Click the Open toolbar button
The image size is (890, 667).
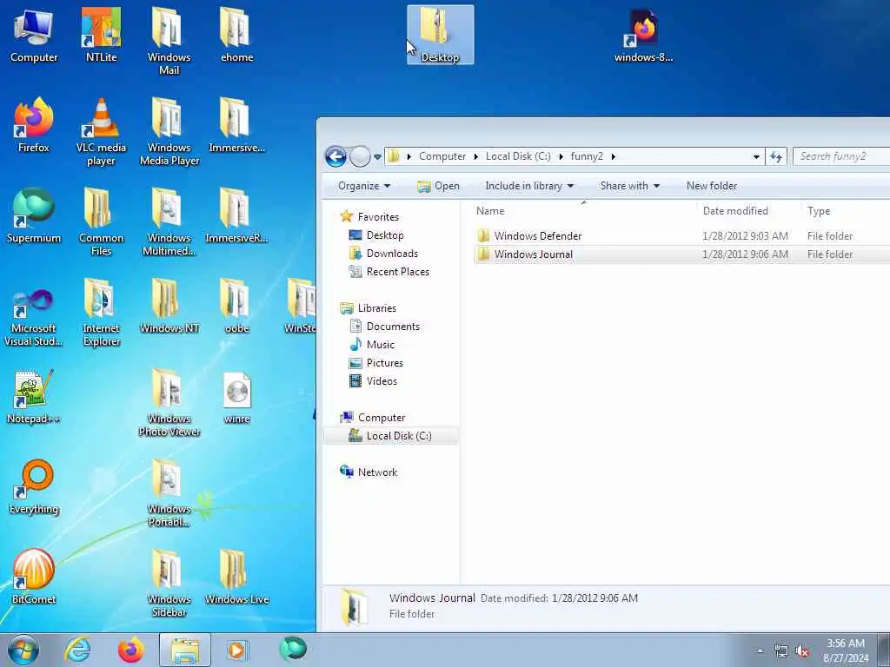tap(438, 186)
